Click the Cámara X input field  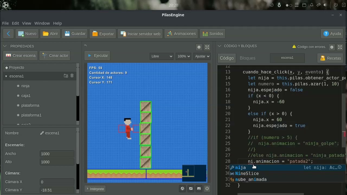57,182
